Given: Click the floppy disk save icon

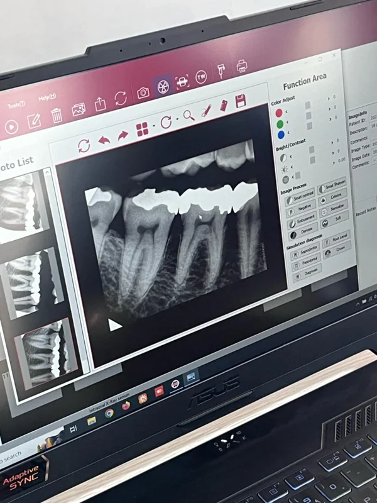Looking at the screenshot, I should pyautogui.click(x=240, y=101).
